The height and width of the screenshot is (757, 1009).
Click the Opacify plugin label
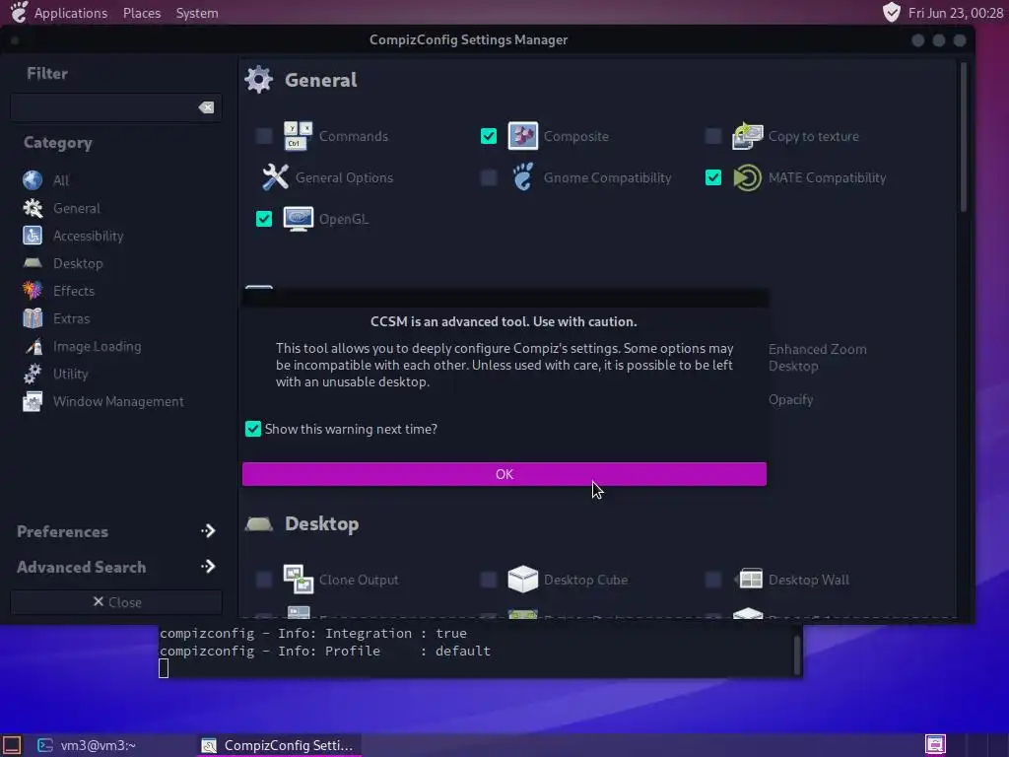click(790, 399)
